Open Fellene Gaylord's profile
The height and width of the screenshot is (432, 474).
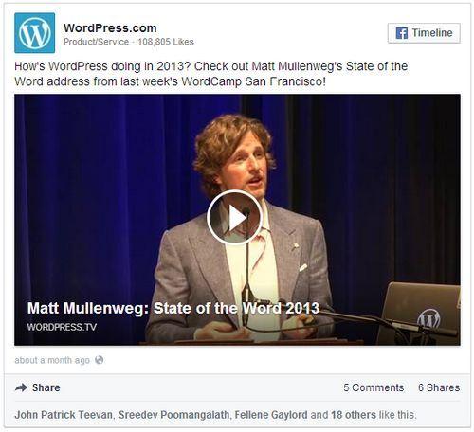coord(271,415)
